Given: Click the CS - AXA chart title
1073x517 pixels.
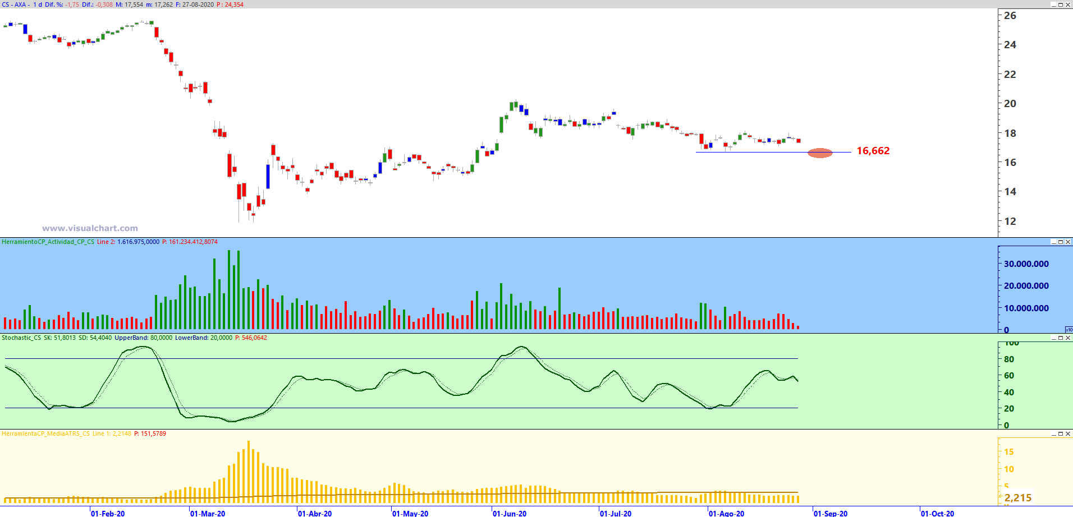Looking at the screenshot, I should pos(15,4).
